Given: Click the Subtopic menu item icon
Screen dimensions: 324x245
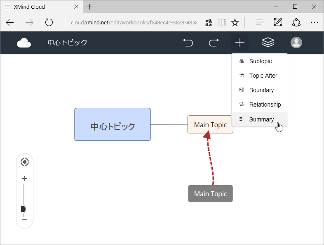Looking at the screenshot, I should pos(241,61).
